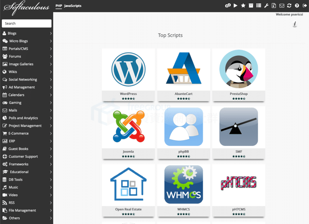The height and width of the screenshot is (224, 309).
Task: Click the Music note icon in sidebar
Action: pos(4,187)
